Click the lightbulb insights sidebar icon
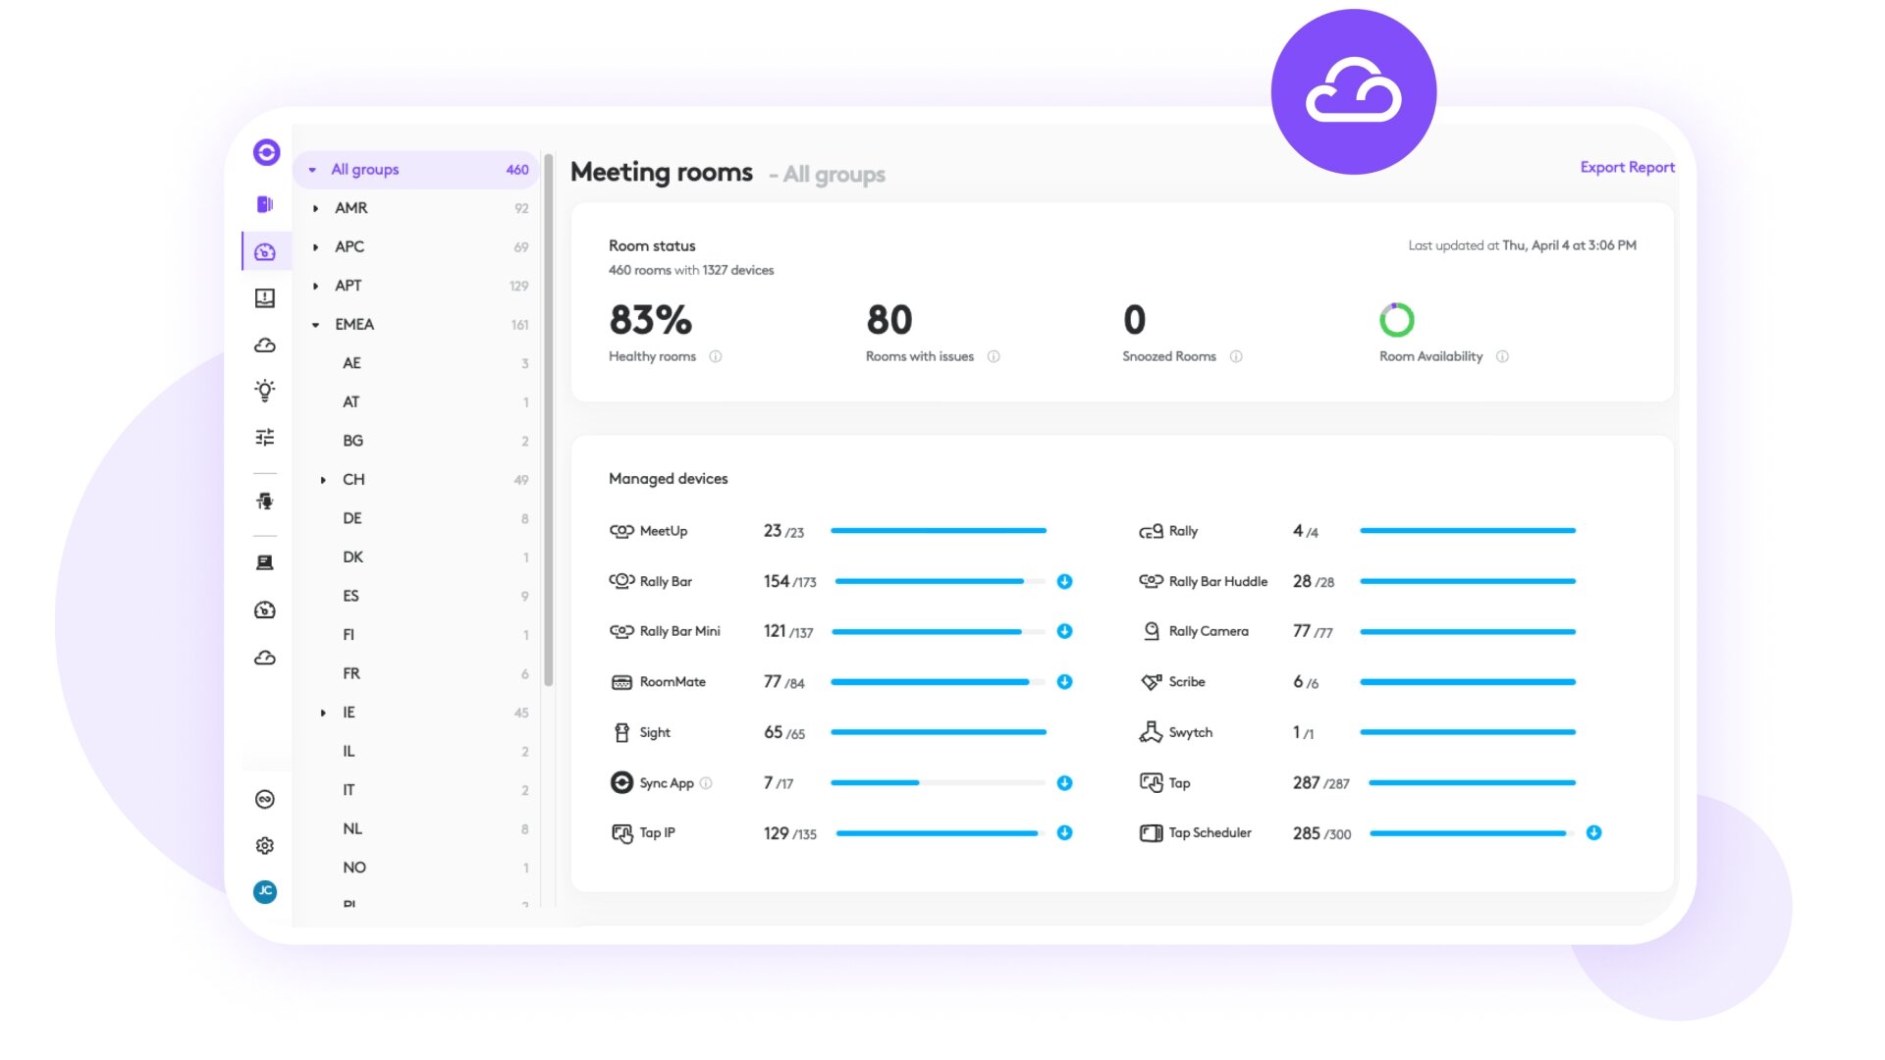This screenshot has width=1885, height=1060. click(265, 391)
